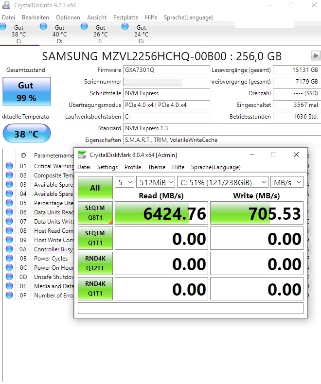Click the Standard field NVM Express 1.3
321x384 pixels.
coord(222,128)
